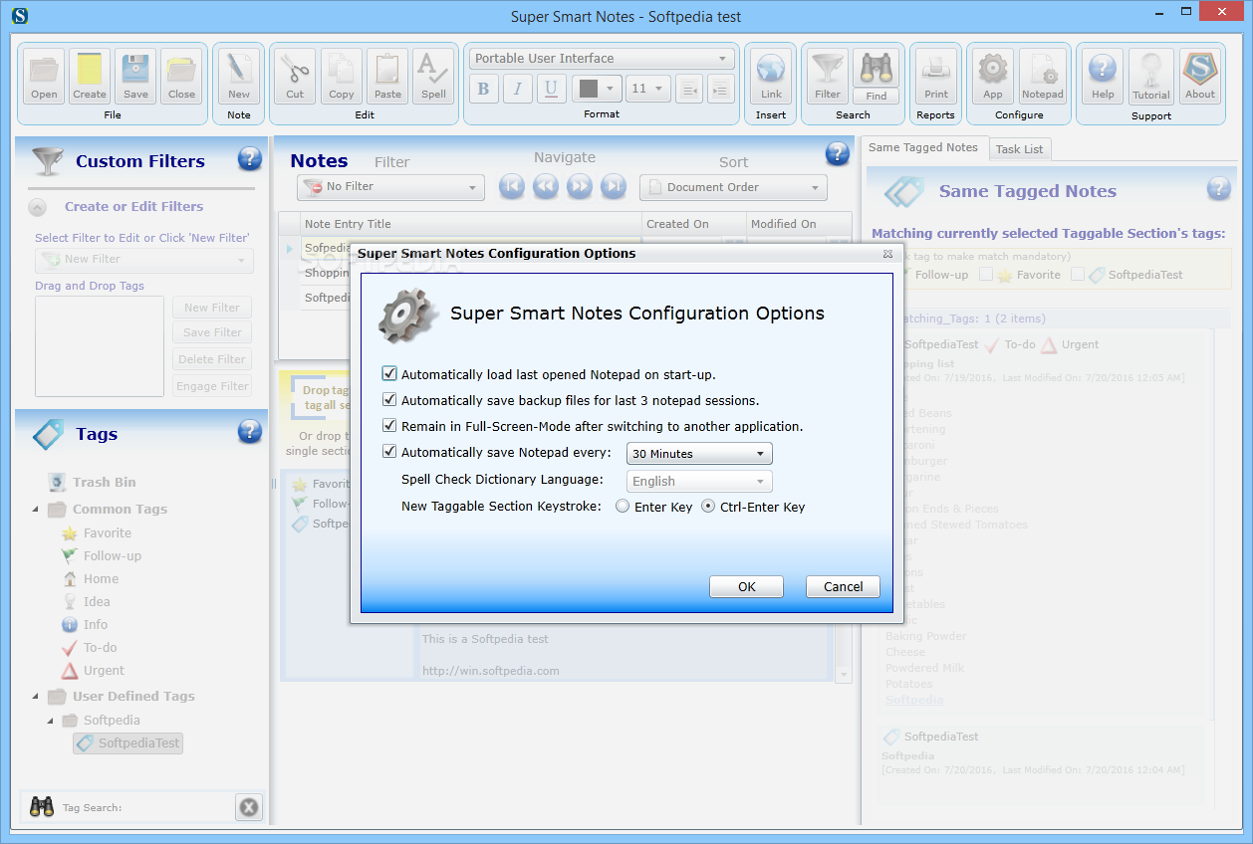Jump to first note navigate button
This screenshot has width=1253, height=844.
click(x=512, y=186)
